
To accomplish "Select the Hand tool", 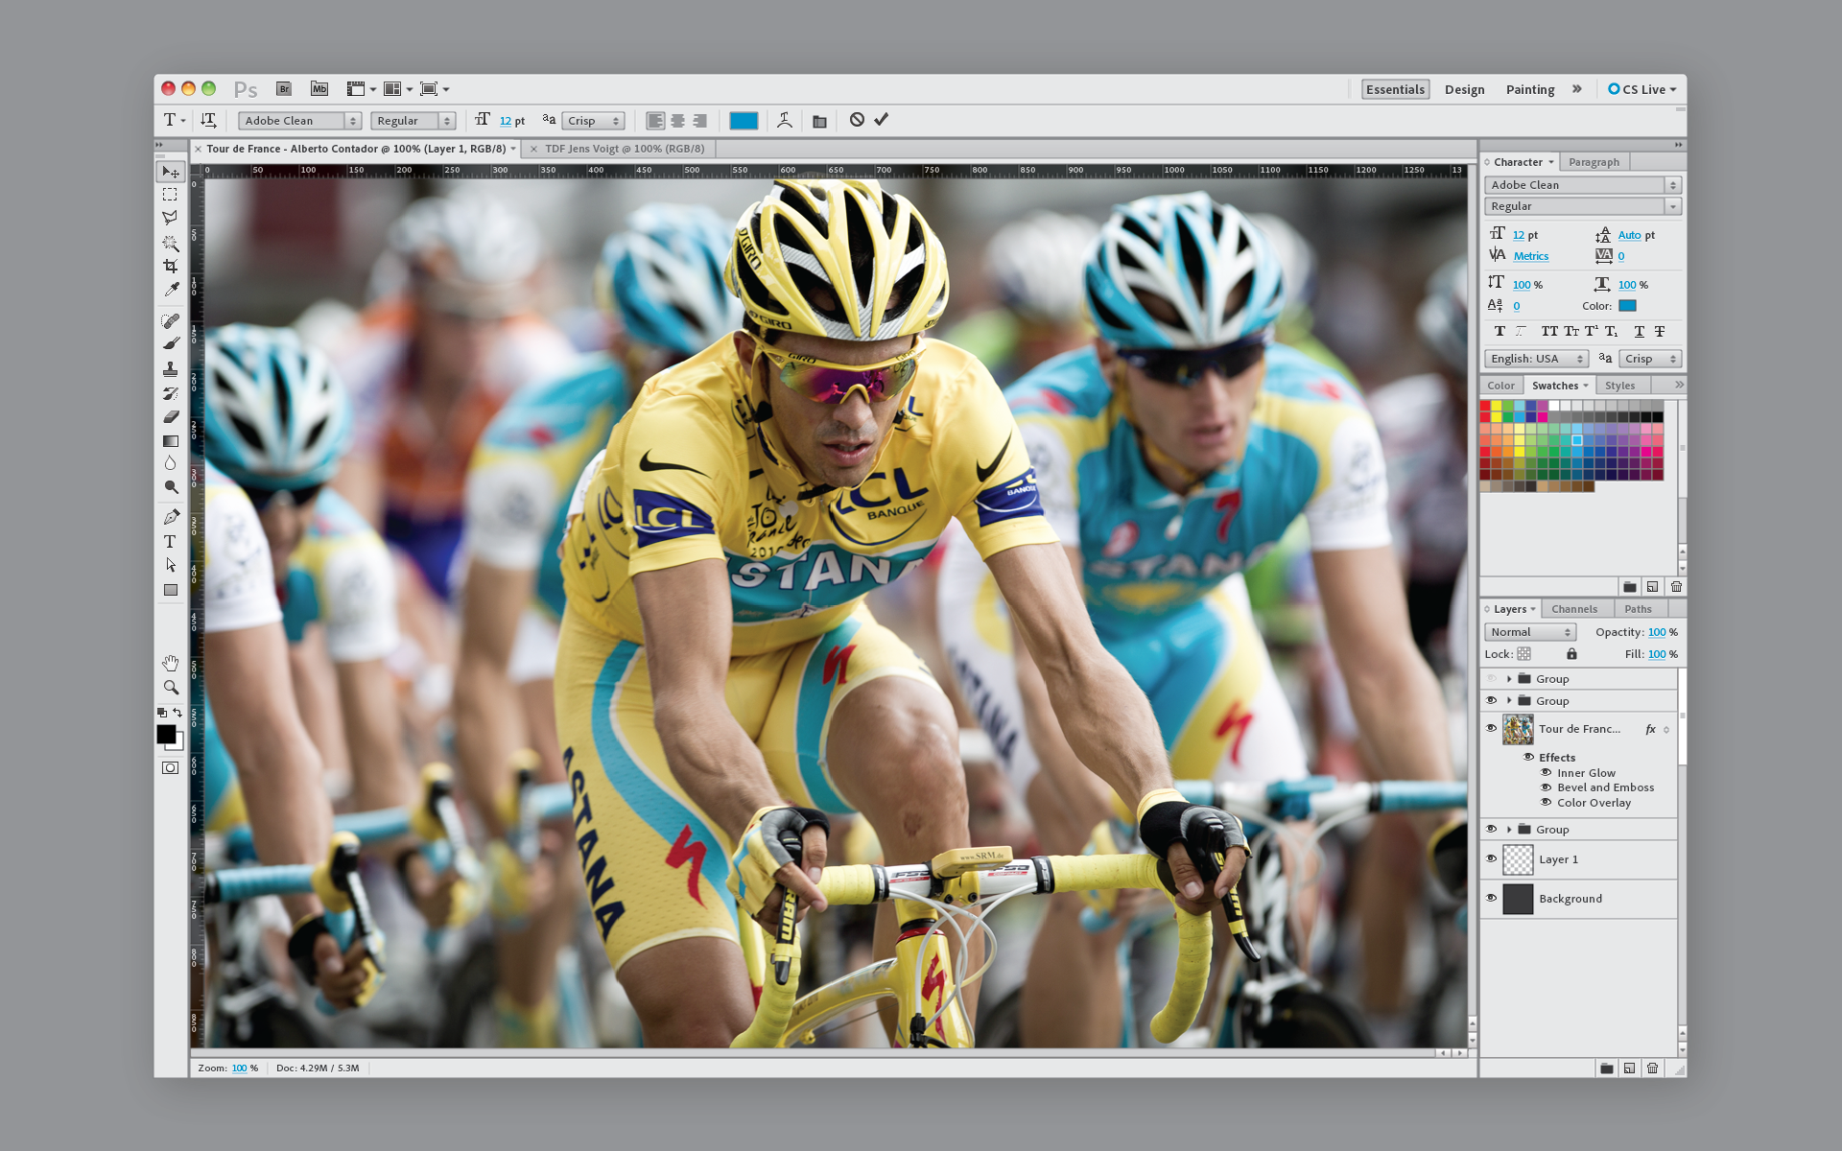I will (x=171, y=663).
